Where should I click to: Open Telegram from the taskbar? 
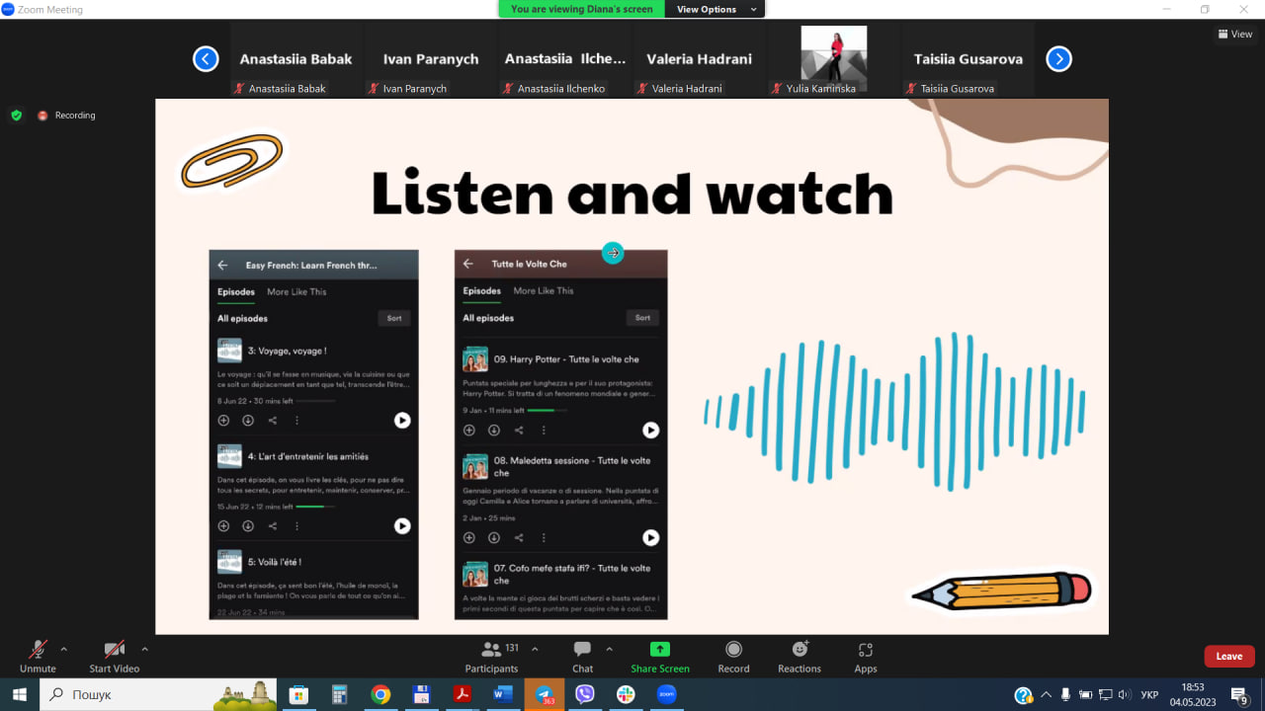pos(544,694)
